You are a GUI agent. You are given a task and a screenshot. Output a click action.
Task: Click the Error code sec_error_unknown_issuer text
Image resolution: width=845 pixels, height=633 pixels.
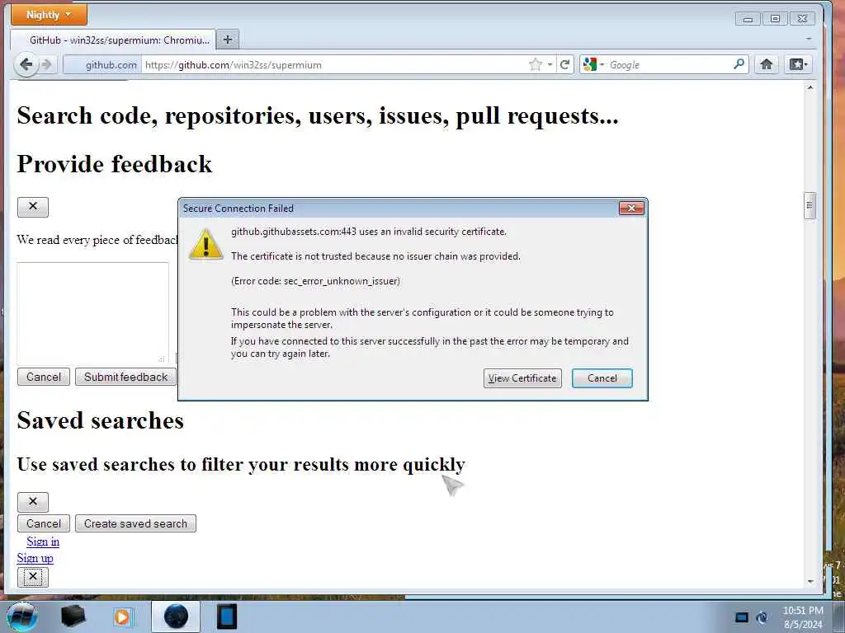(x=315, y=281)
